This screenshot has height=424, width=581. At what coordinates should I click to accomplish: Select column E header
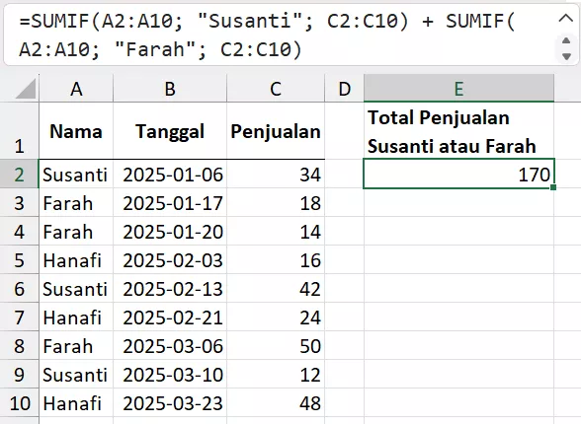(458, 89)
